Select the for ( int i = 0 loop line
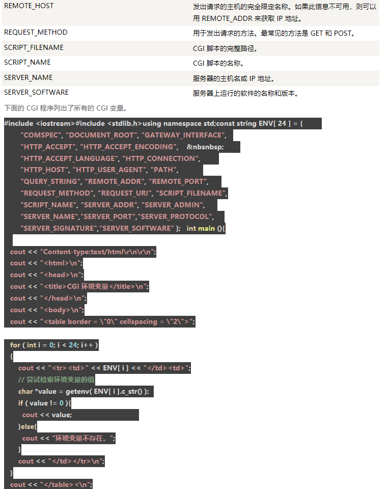 [54, 345]
